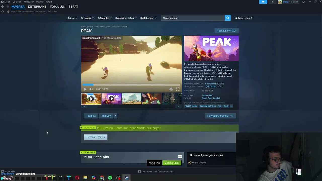Toggle fullscreen for the trailer
322x181 pixels.
[x=178, y=89]
